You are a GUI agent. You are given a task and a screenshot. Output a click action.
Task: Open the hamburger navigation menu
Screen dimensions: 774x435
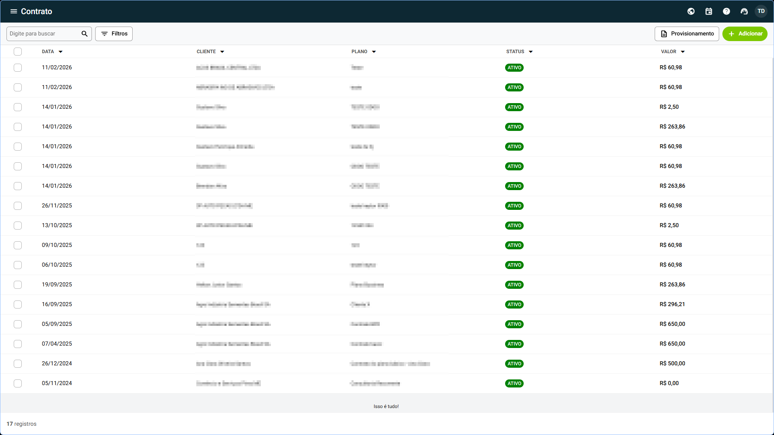(x=14, y=11)
